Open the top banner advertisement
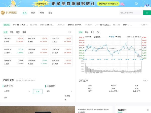This screenshot has width=151, height=113. click(75, 4)
